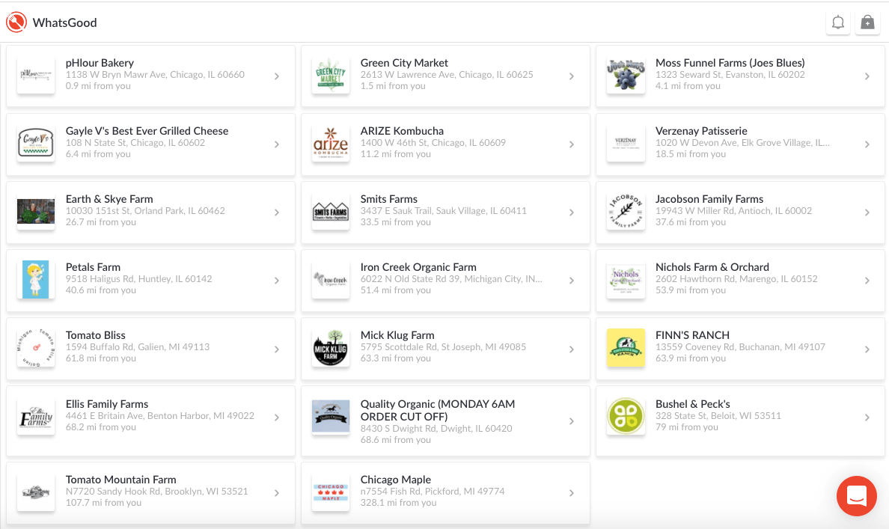Image resolution: width=889 pixels, height=529 pixels.
Task: Click '37.6 mi from you' distance text
Action: coord(691,222)
